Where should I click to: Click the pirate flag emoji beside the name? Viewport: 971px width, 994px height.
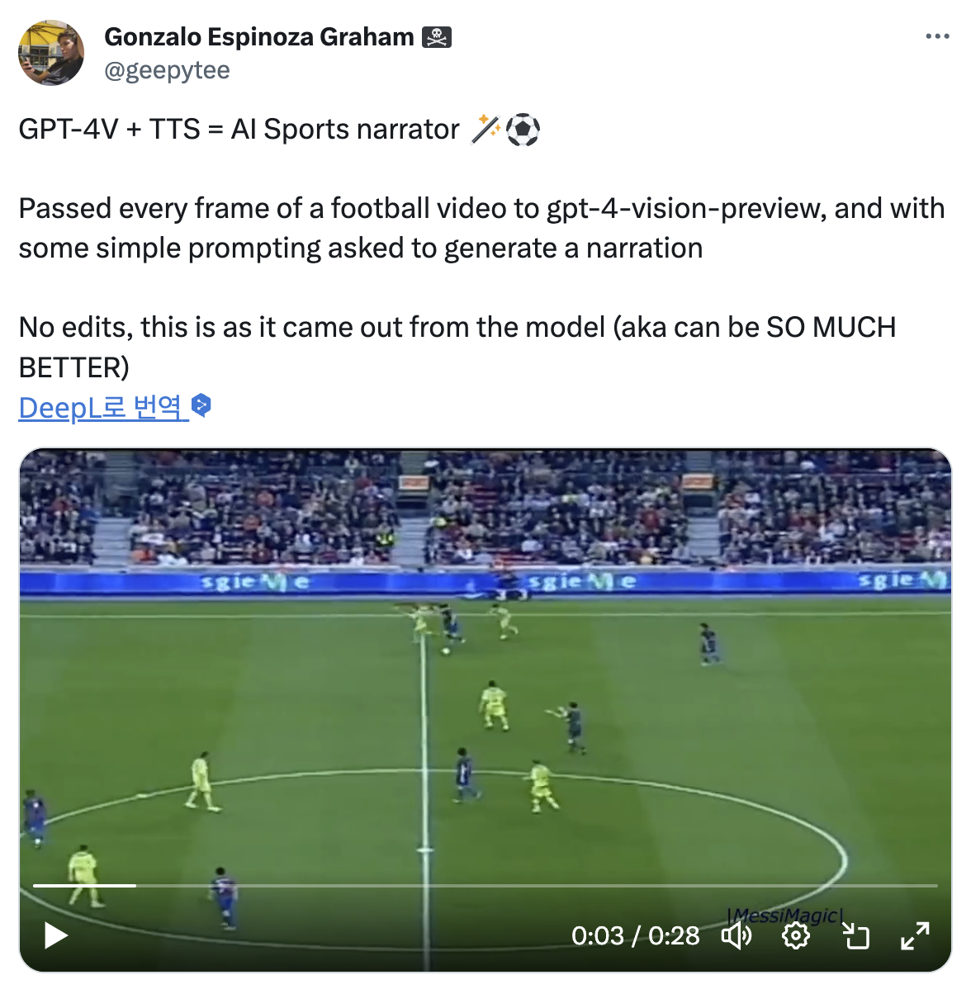point(437,37)
